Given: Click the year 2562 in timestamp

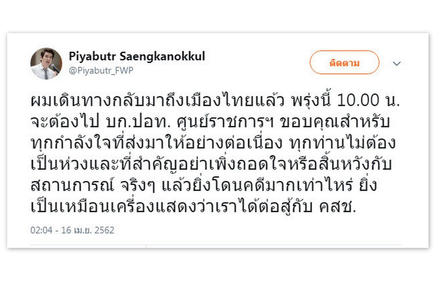Looking at the screenshot, I should 104,230.
